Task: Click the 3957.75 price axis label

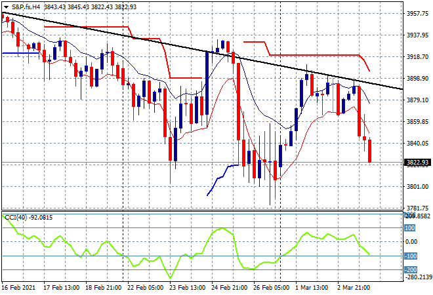Action: [417, 14]
